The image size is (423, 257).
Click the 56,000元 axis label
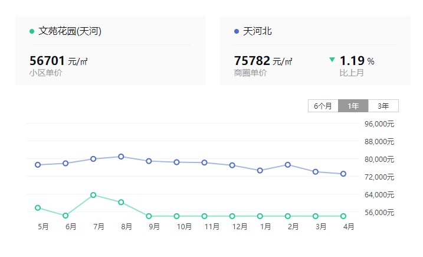coord(379,213)
